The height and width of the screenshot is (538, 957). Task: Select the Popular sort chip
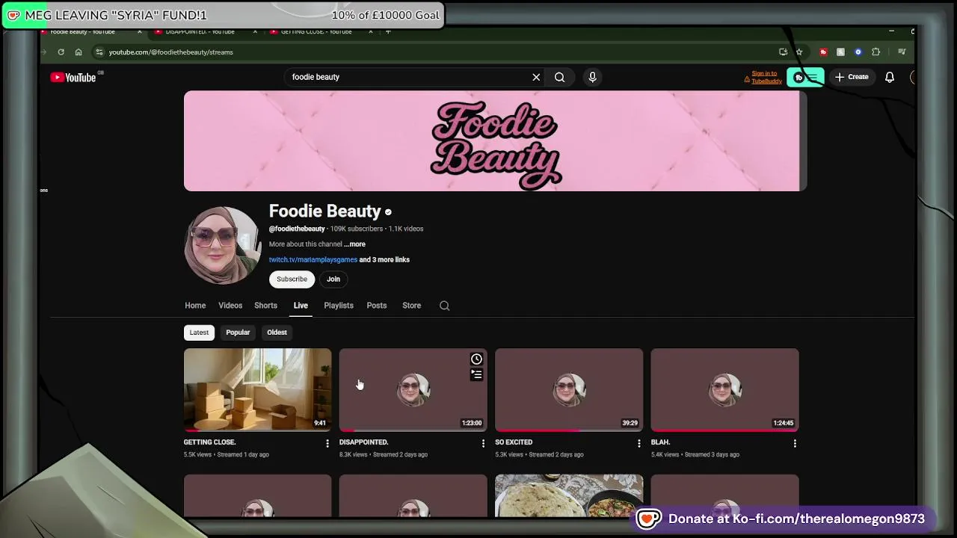click(x=238, y=333)
